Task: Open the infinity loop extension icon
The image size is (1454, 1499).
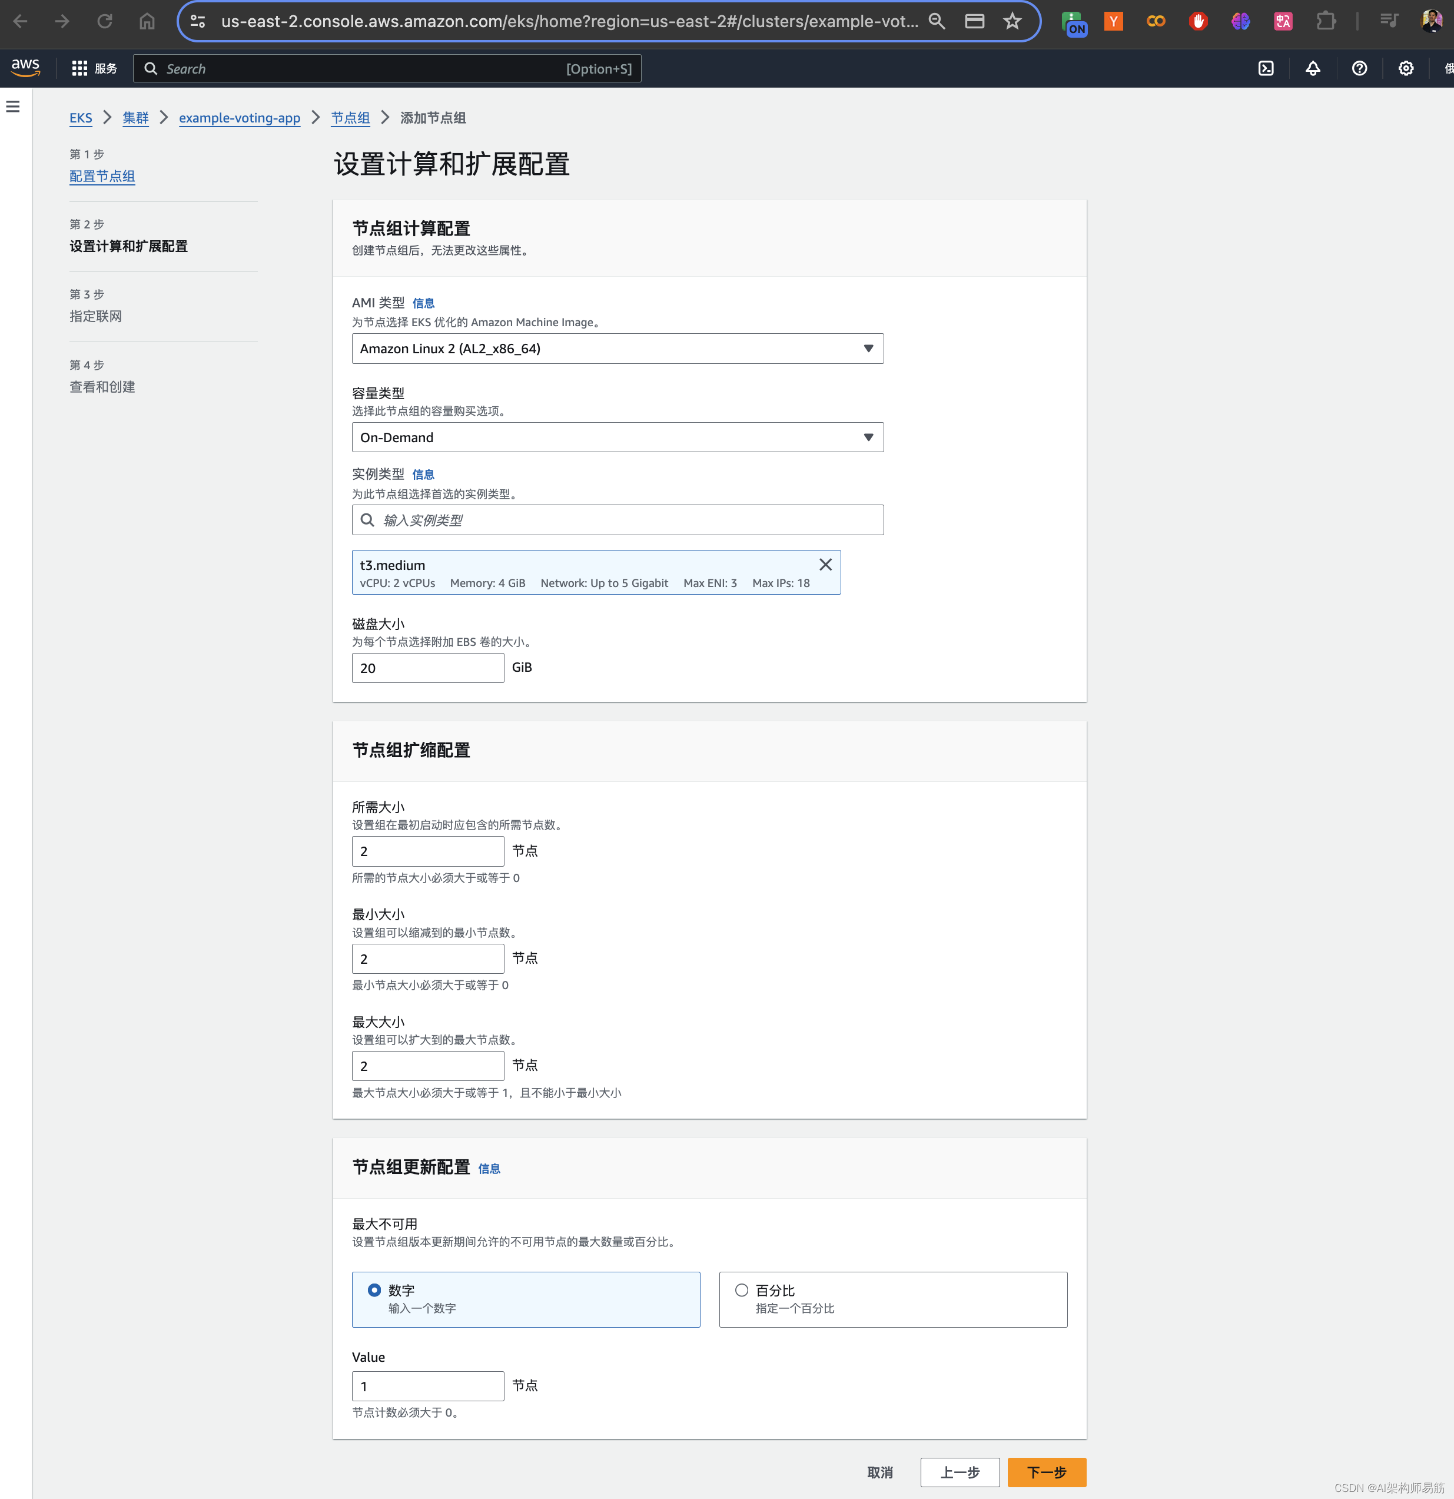Action: [x=1156, y=21]
